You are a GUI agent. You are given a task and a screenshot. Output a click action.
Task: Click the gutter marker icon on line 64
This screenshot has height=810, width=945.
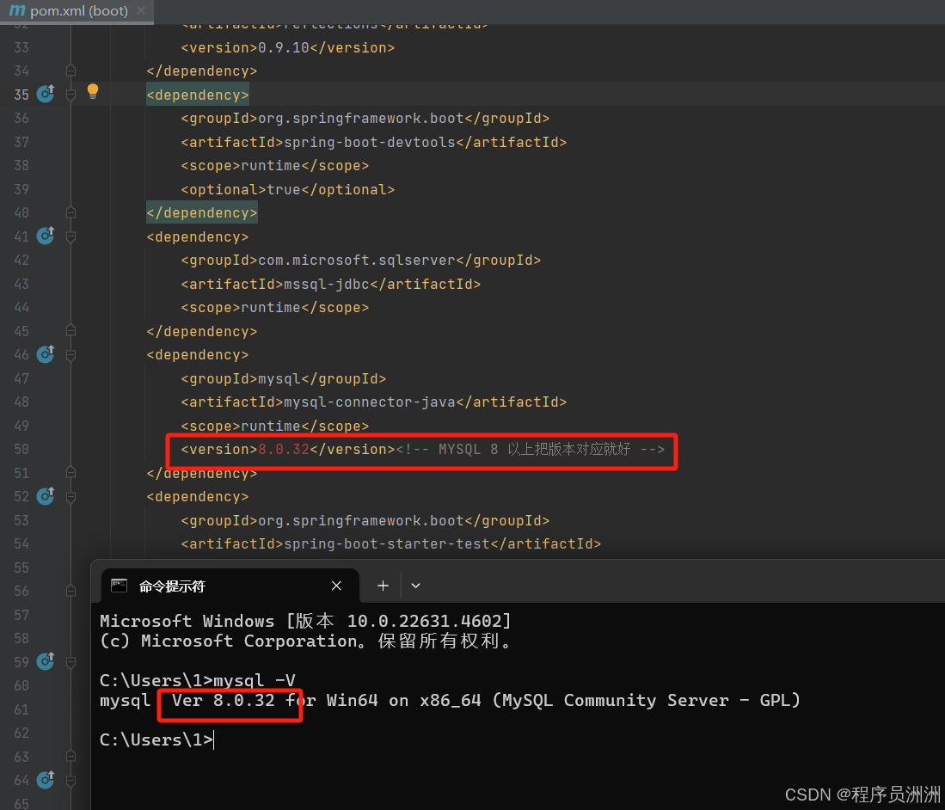[46, 780]
